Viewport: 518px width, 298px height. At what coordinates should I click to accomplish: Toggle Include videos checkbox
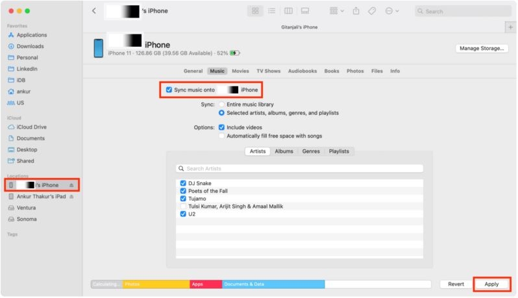[x=221, y=127]
